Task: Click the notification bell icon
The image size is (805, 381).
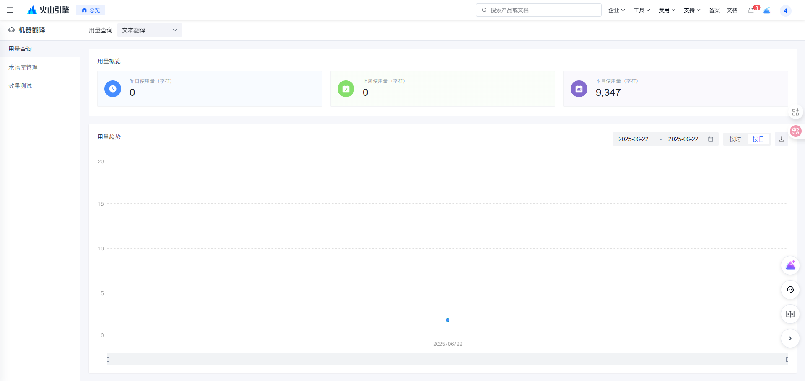Action: click(x=750, y=10)
